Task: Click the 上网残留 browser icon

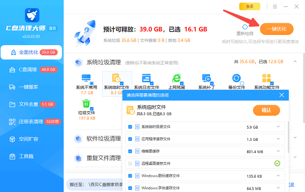Action: (x=176, y=78)
